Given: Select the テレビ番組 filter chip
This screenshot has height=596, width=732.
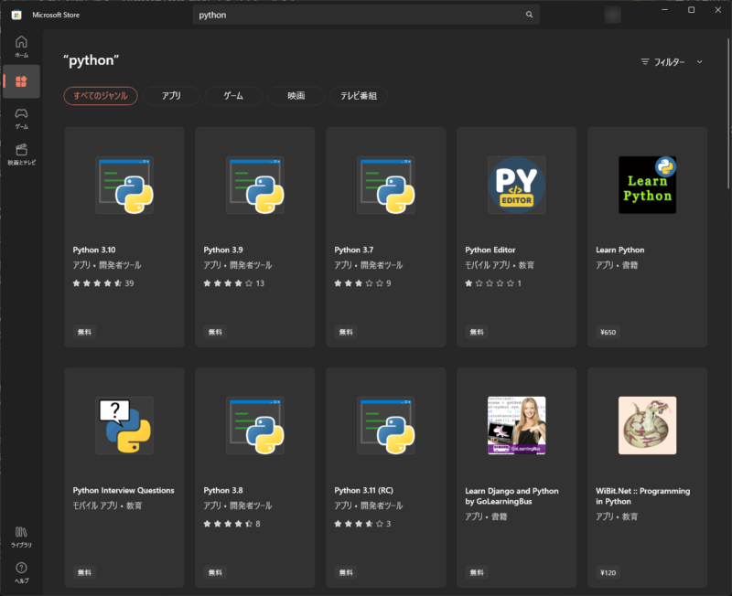Looking at the screenshot, I should [359, 95].
